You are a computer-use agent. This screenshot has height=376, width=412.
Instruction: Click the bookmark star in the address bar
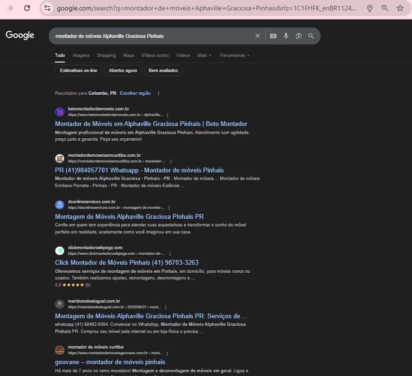[x=401, y=8]
